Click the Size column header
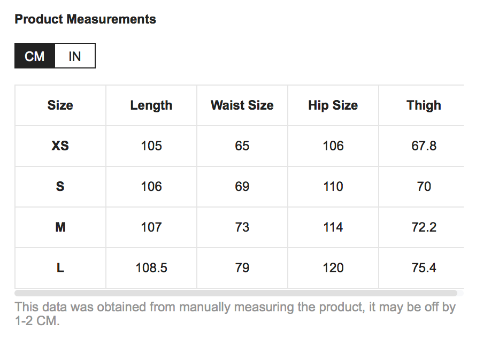 (60, 105)
